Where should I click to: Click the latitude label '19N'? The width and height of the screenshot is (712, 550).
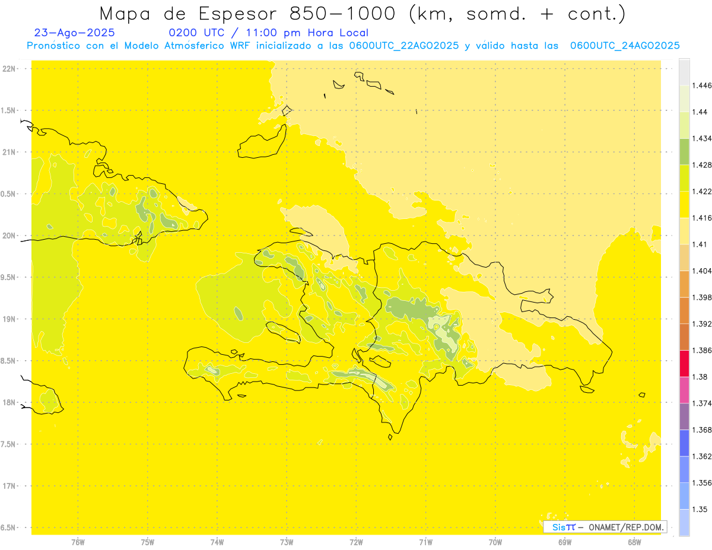click(9, 319)
